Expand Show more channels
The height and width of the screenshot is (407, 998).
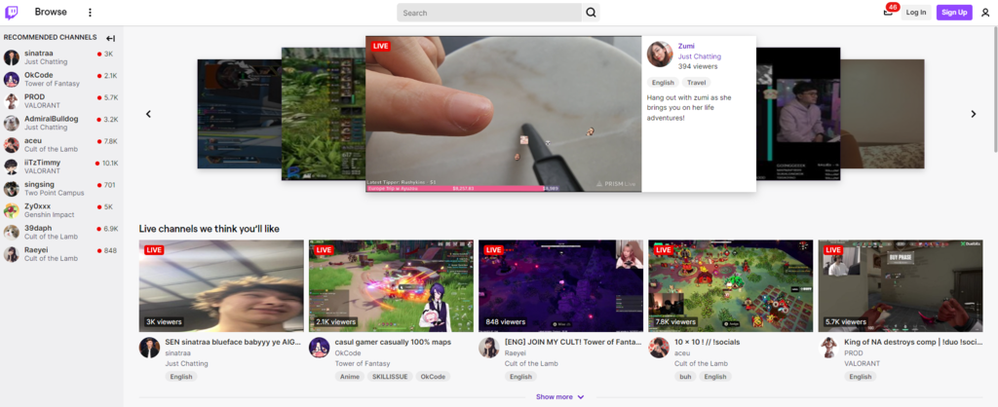[560, 397]
